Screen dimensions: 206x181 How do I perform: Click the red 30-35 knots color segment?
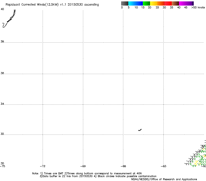(168, 3)
